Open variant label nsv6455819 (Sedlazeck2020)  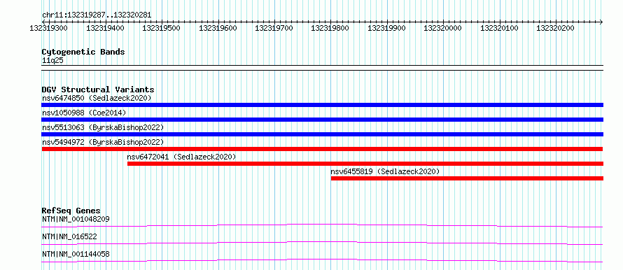(x=385, y=171)
